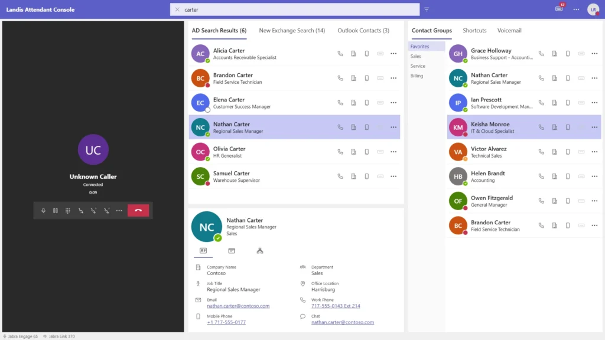Mute the microphone on the active call

[x=43, y=211]
